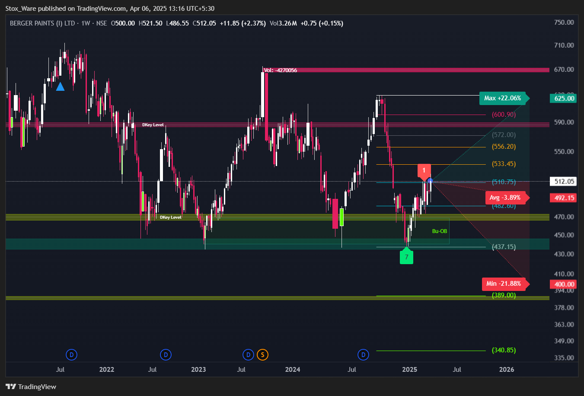Click the (572.00) level label
Image resolution: width=584 pixels, height=396 pixels.
click(504, 135)
